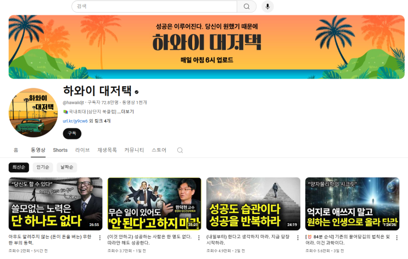Open options menu for the 26:55 video
The image size is (408, 259).
100,238
